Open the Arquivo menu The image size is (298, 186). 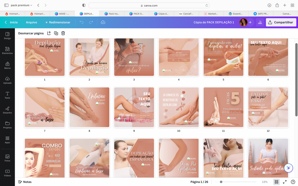31,22
